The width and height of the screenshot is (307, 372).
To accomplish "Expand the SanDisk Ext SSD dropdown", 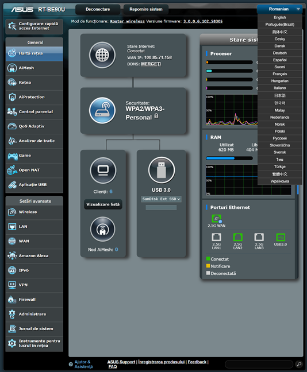I will click(161, 199).
